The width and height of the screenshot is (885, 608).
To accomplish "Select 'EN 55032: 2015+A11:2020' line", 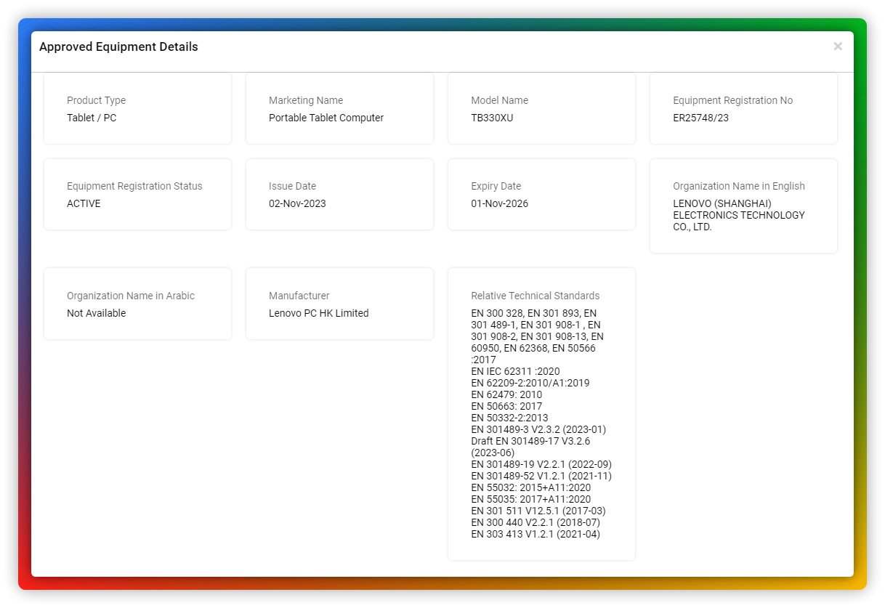I will click(x=531, y=487).
